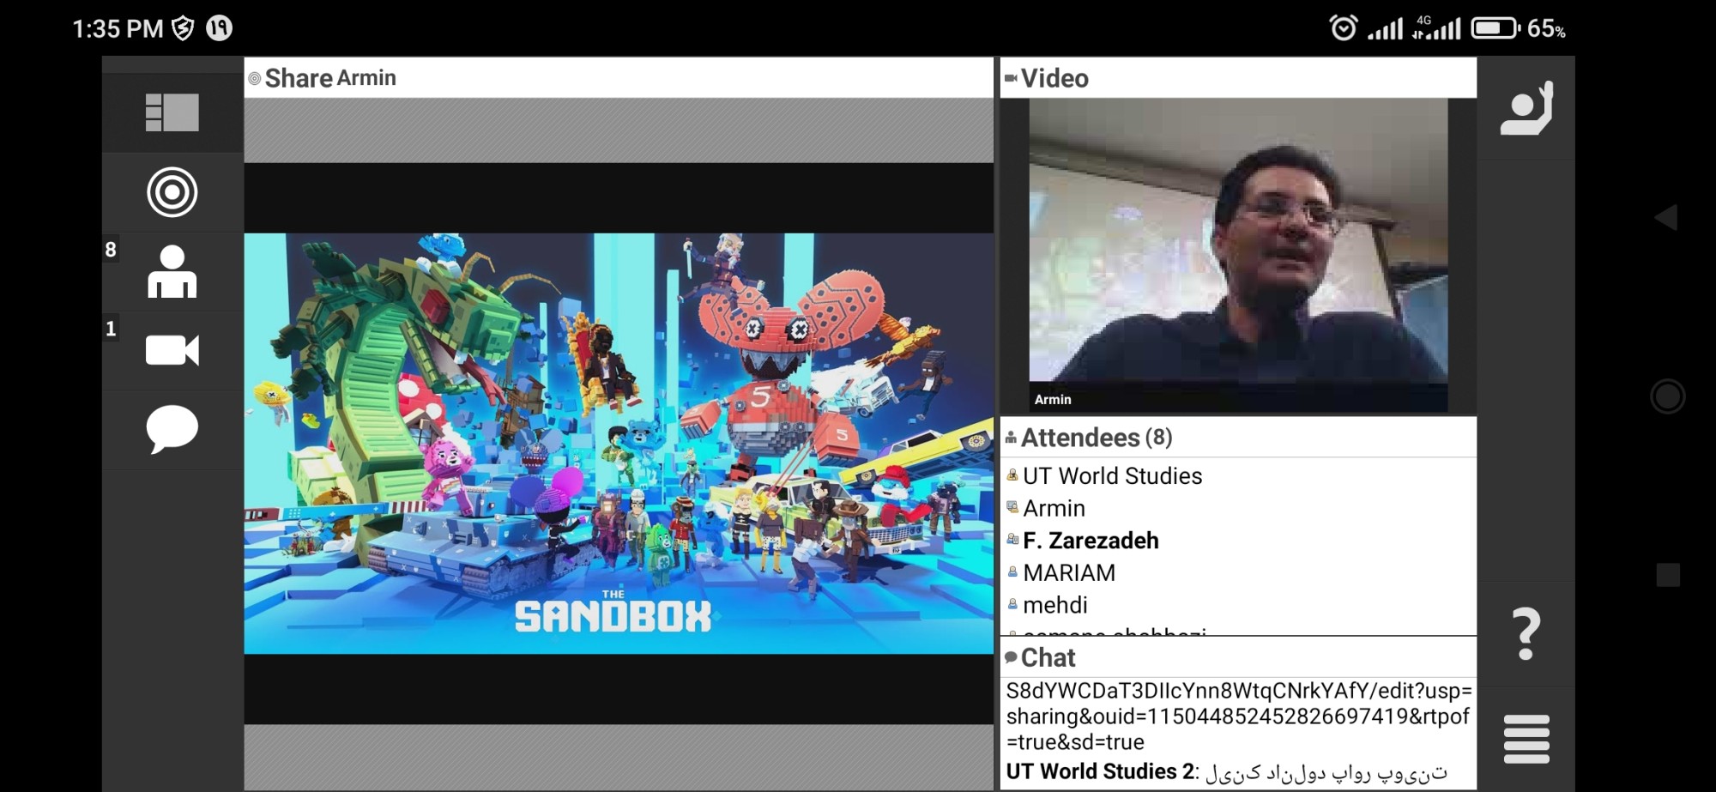Open the shared link text in chat
This screenshot has width=1716, height=792.
coord(1238,716)
